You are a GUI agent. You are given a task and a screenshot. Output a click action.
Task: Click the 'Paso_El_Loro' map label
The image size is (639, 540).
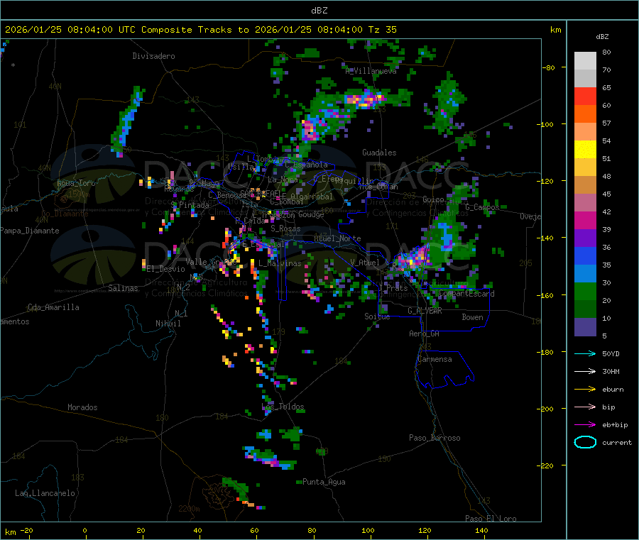click(491, 519)
